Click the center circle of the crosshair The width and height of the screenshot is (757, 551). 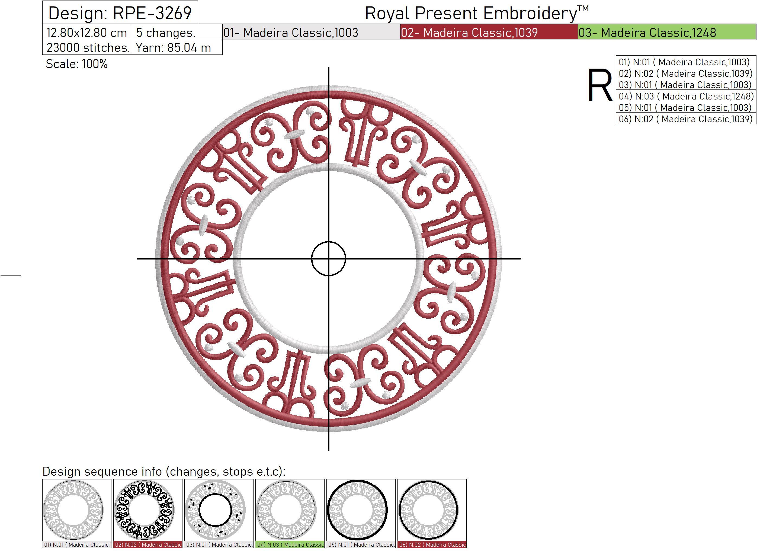328,259
